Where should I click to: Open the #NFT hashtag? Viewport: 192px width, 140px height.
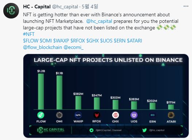tap(29, 34)
